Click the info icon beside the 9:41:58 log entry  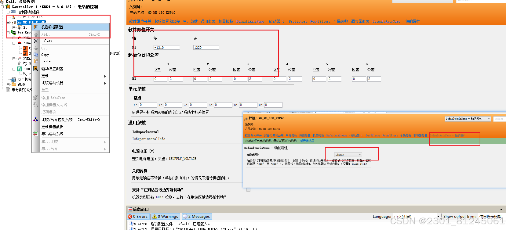131,224
